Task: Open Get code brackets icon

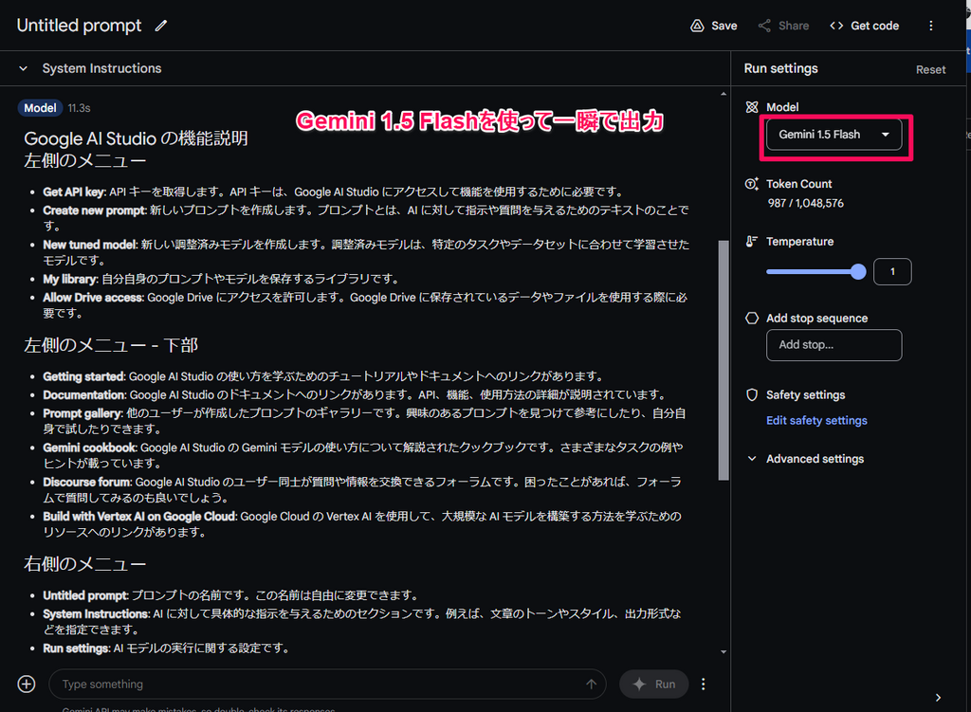Action: click(836, 26)
